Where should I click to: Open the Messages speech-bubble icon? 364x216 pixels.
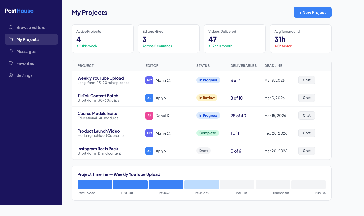pos(11,51)
